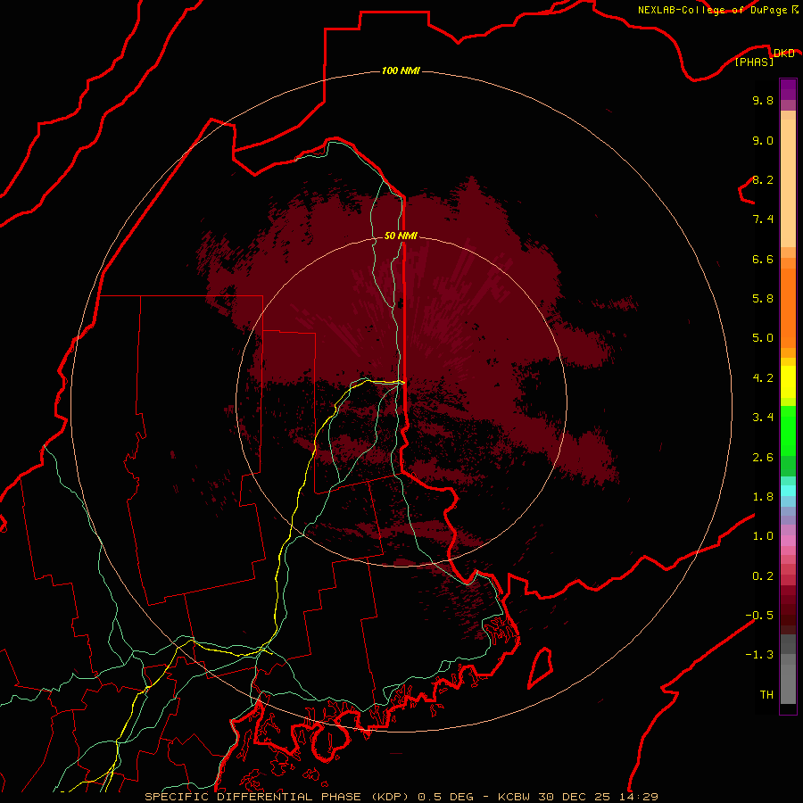
Task: Click the 5.0 scale value
Action: click(x=763, y=338)
